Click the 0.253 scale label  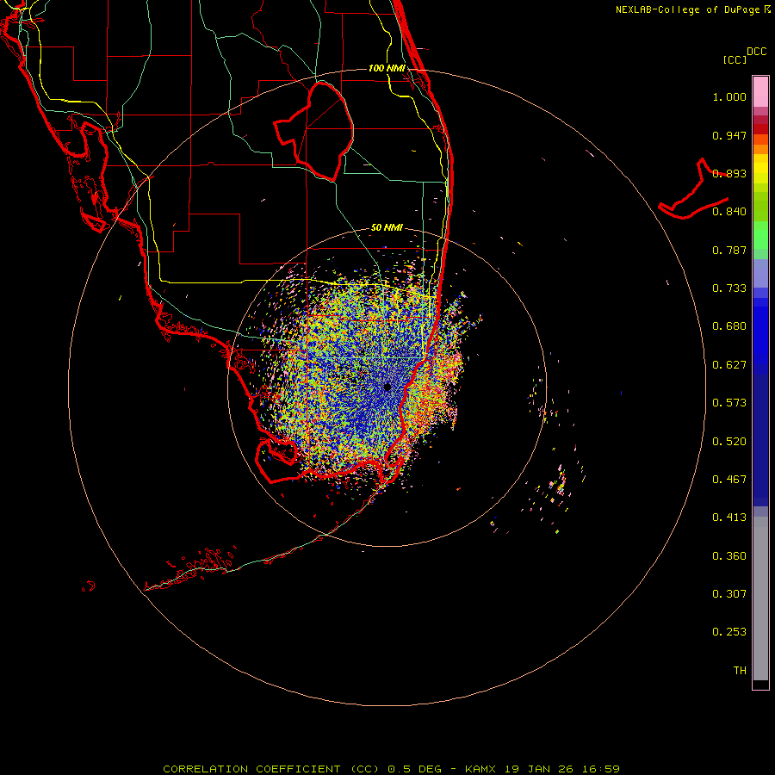(729, 632)
